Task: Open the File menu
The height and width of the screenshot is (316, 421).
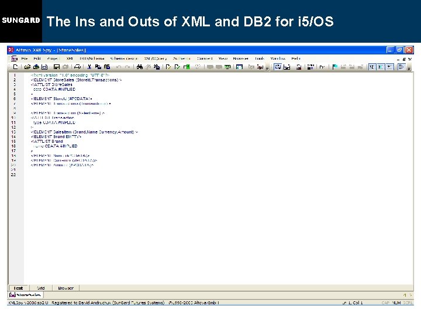Action: coord(25,59)
